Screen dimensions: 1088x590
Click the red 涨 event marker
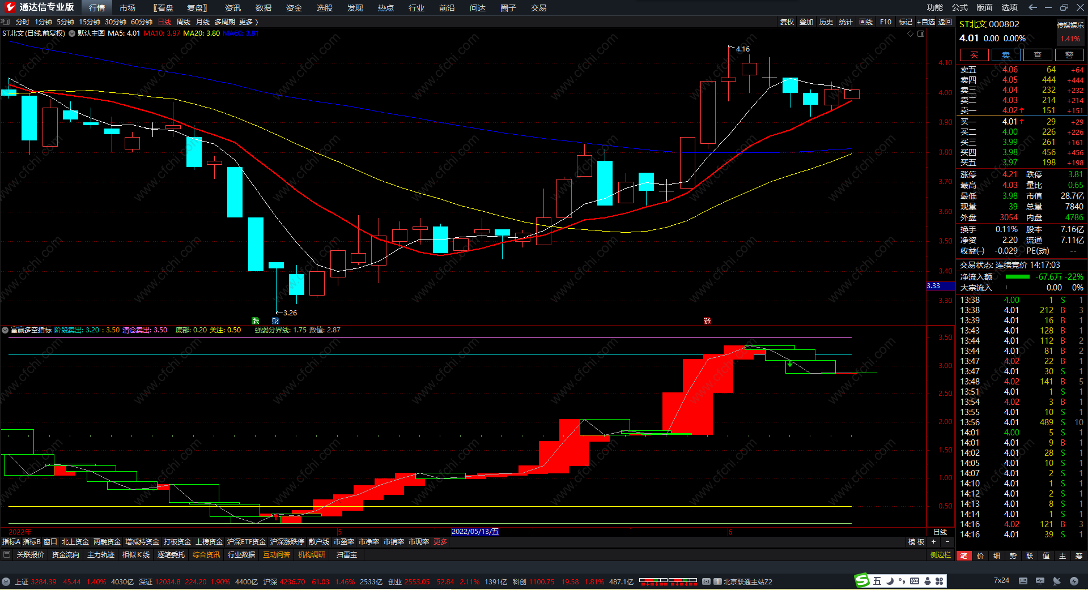[x=707, y=321]
